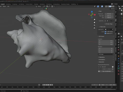Viewport: 123px width, 92px height.
Task: Open the orange Object properties tab
Action: tap(119, 56)
